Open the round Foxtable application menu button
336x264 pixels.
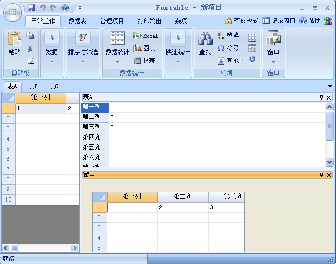(x=12, y=12)
